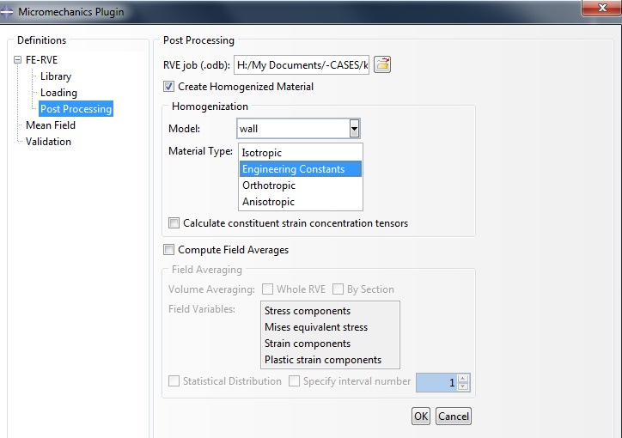Viewport: 622px width, 438px height.
Task: Open Mean Field definitions
Action: click(x=51, y=125)
